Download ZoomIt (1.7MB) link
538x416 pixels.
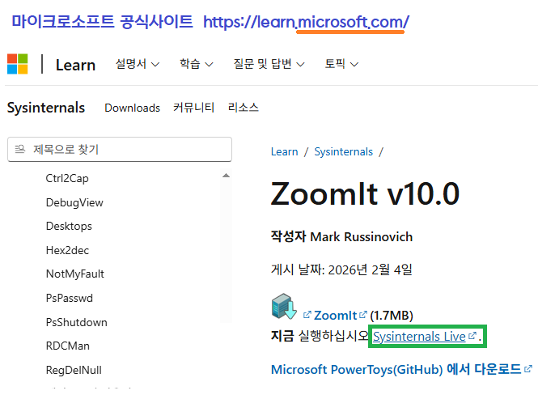click(336, 315)
